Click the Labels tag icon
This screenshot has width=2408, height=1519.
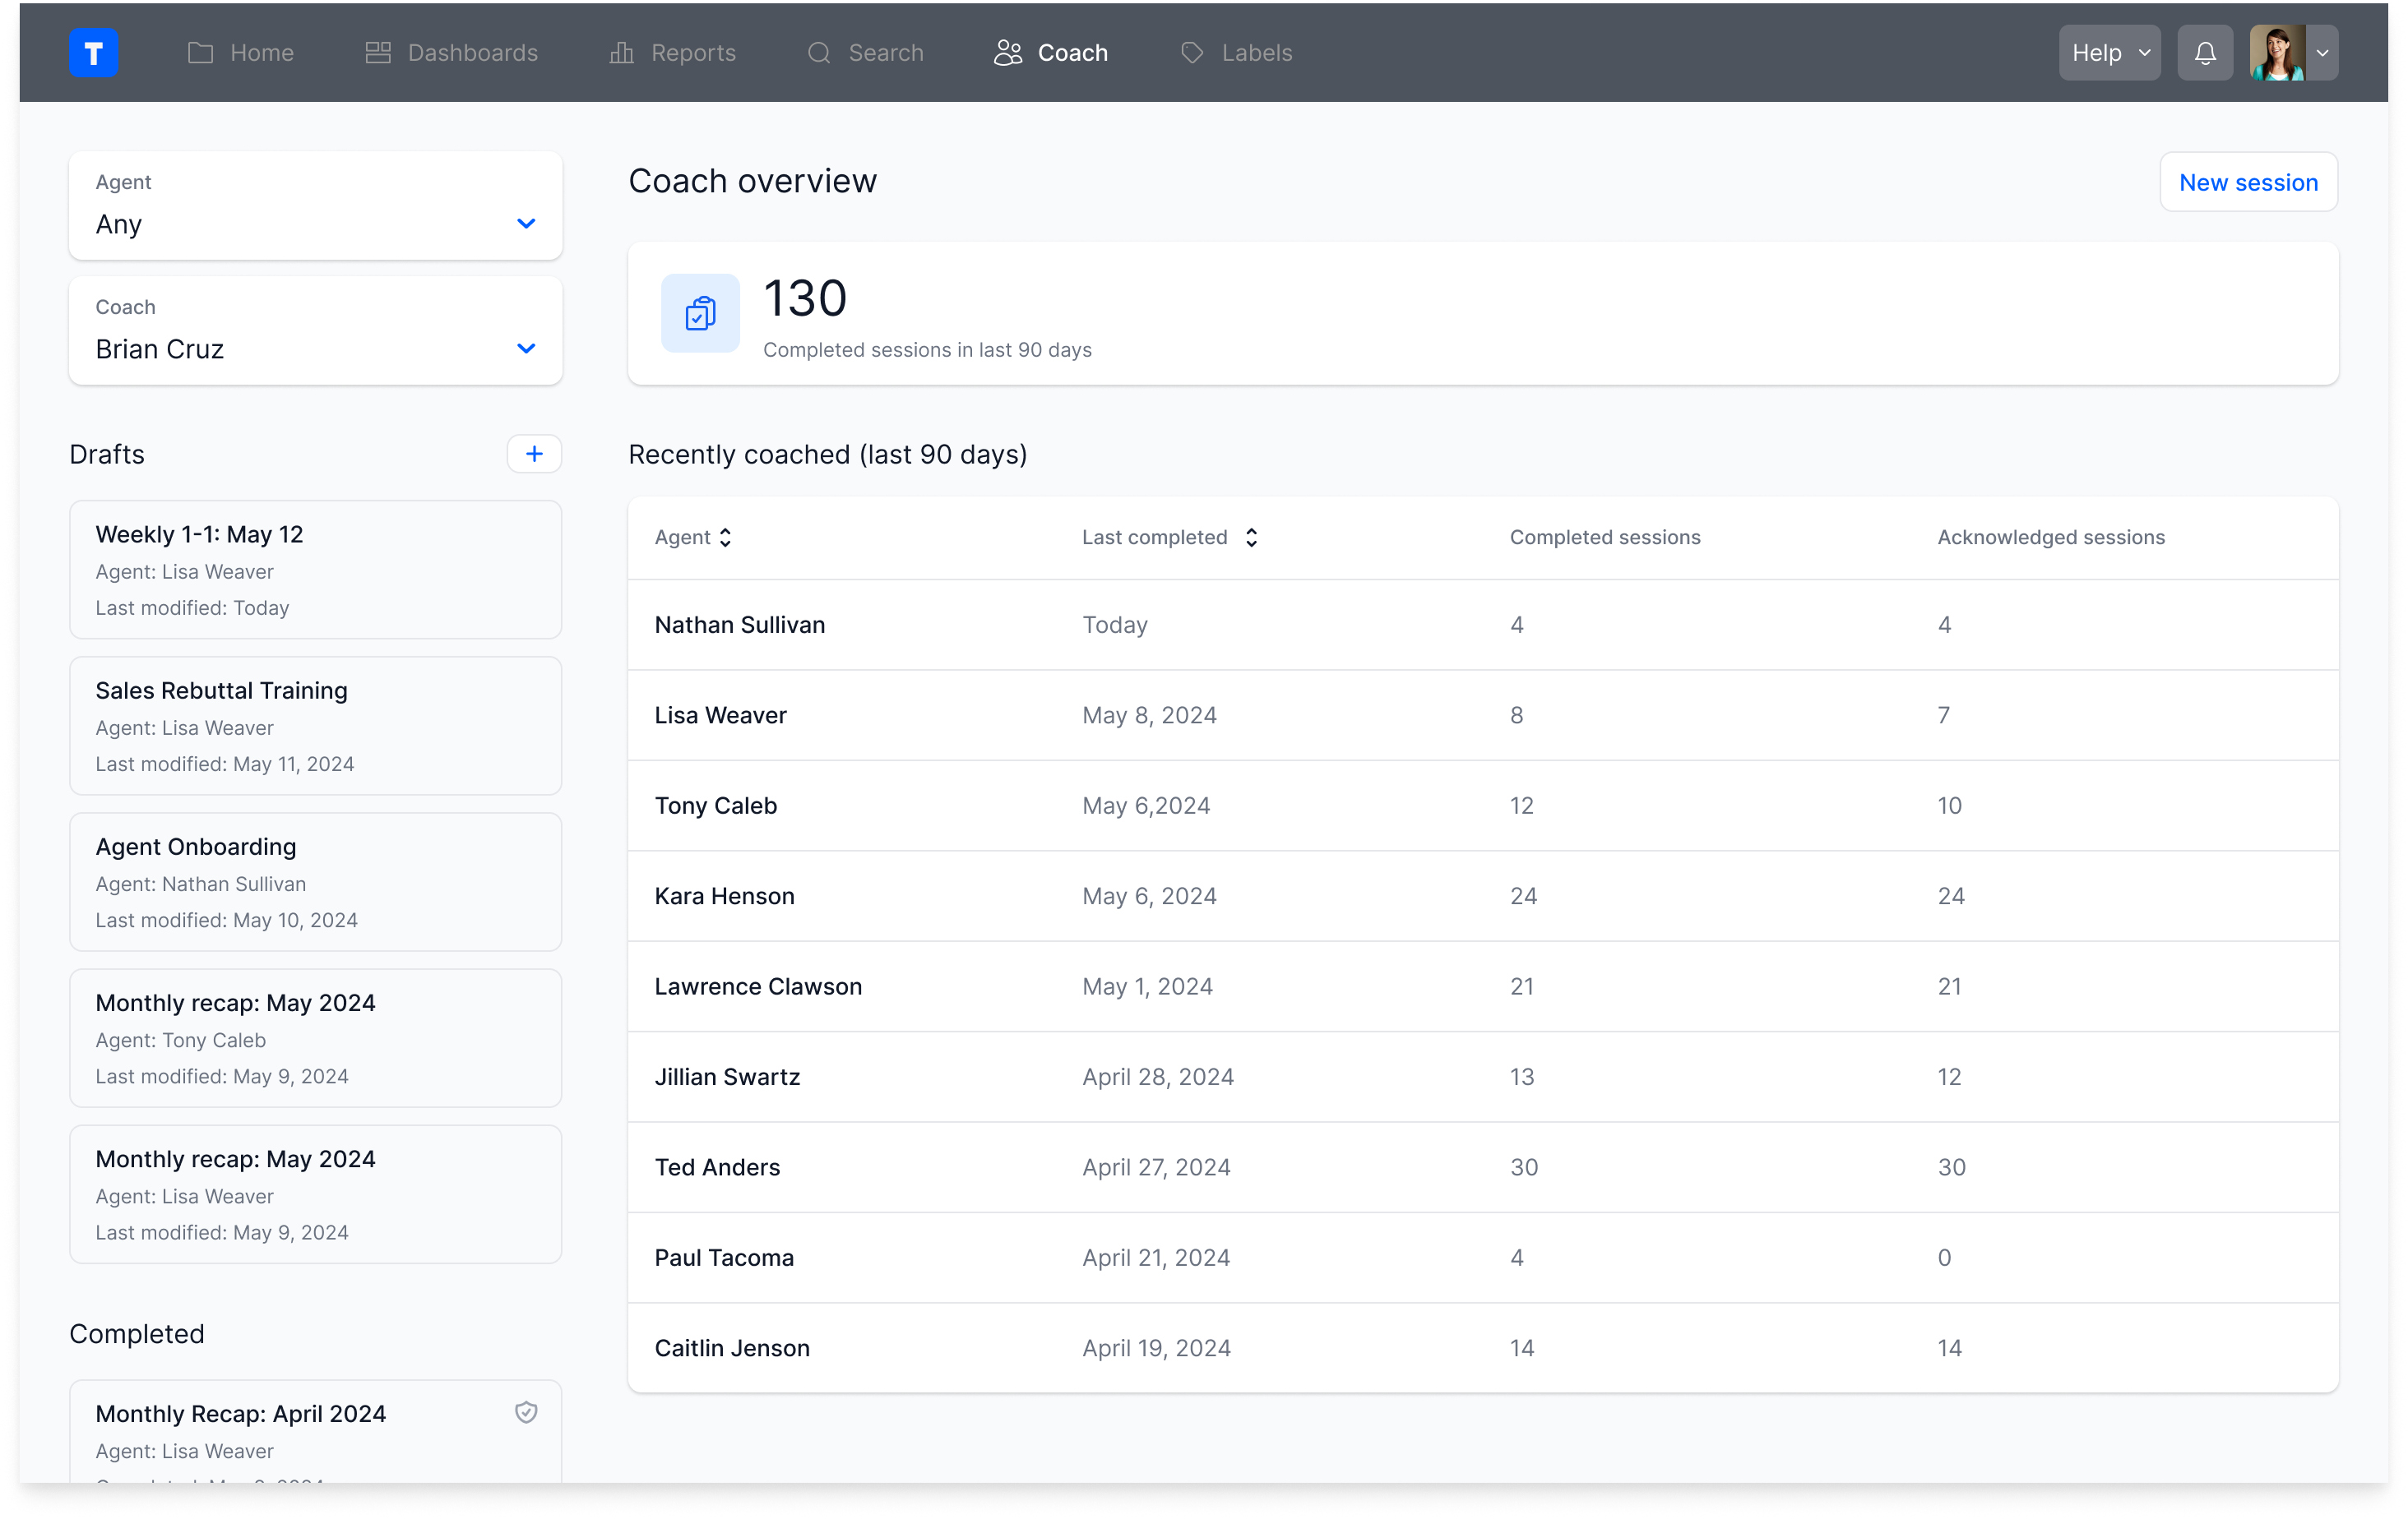(1192, 53)
